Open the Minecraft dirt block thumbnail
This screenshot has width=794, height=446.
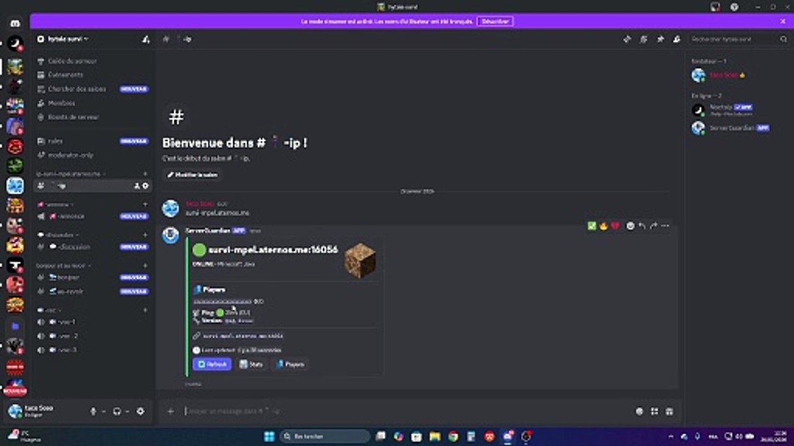tap(360, 260)
